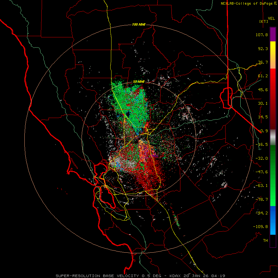The width and height of the screenshot is (278, 278).
Task: Click the -78.7 legend value
Action: 262,200
